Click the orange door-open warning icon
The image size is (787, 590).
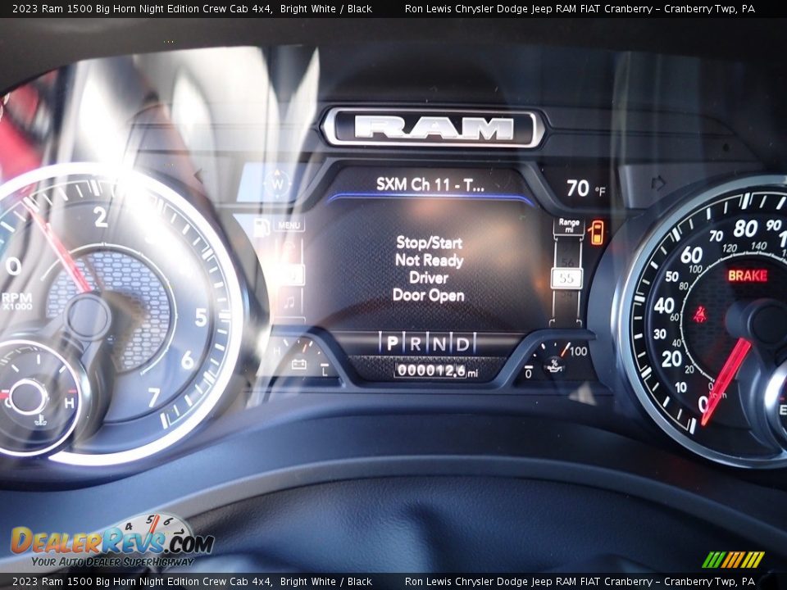597,233
